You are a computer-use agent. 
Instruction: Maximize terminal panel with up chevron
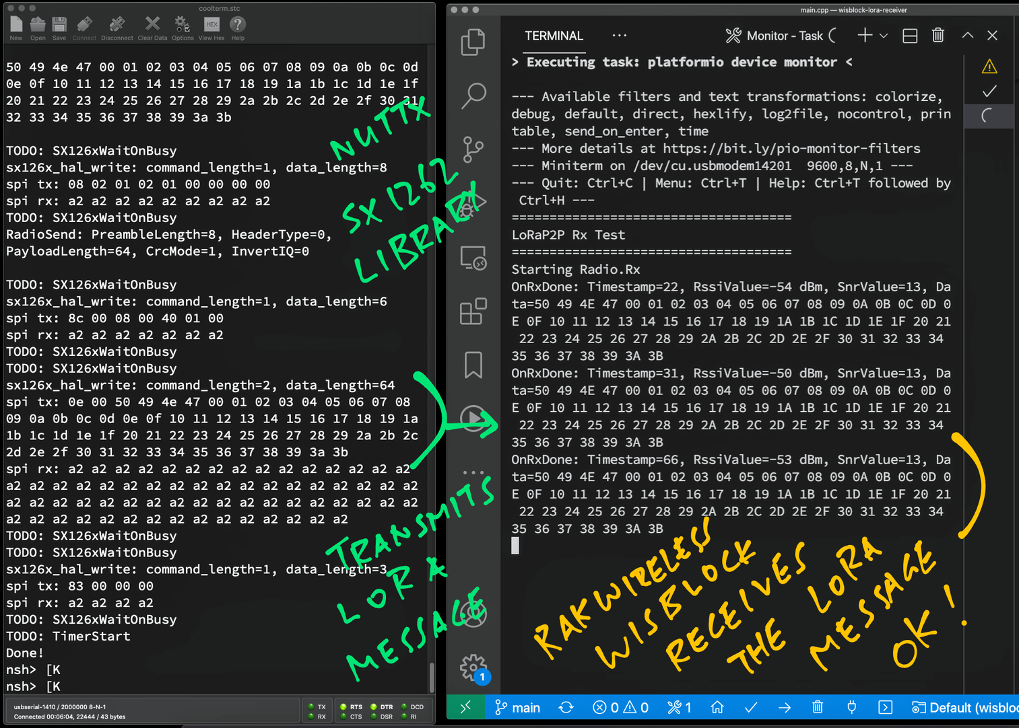point(967,36)
